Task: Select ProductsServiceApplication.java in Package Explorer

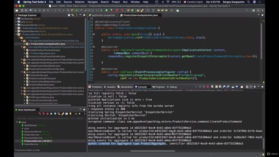Action: [48, 44]
